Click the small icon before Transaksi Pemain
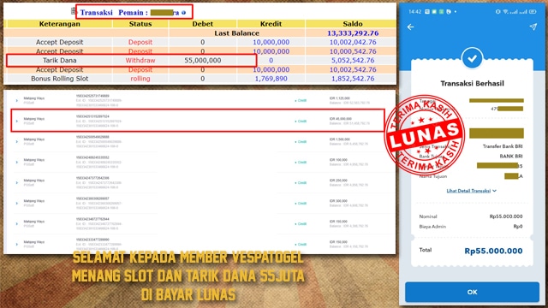 pyautogui.click(x=74, y=11)
